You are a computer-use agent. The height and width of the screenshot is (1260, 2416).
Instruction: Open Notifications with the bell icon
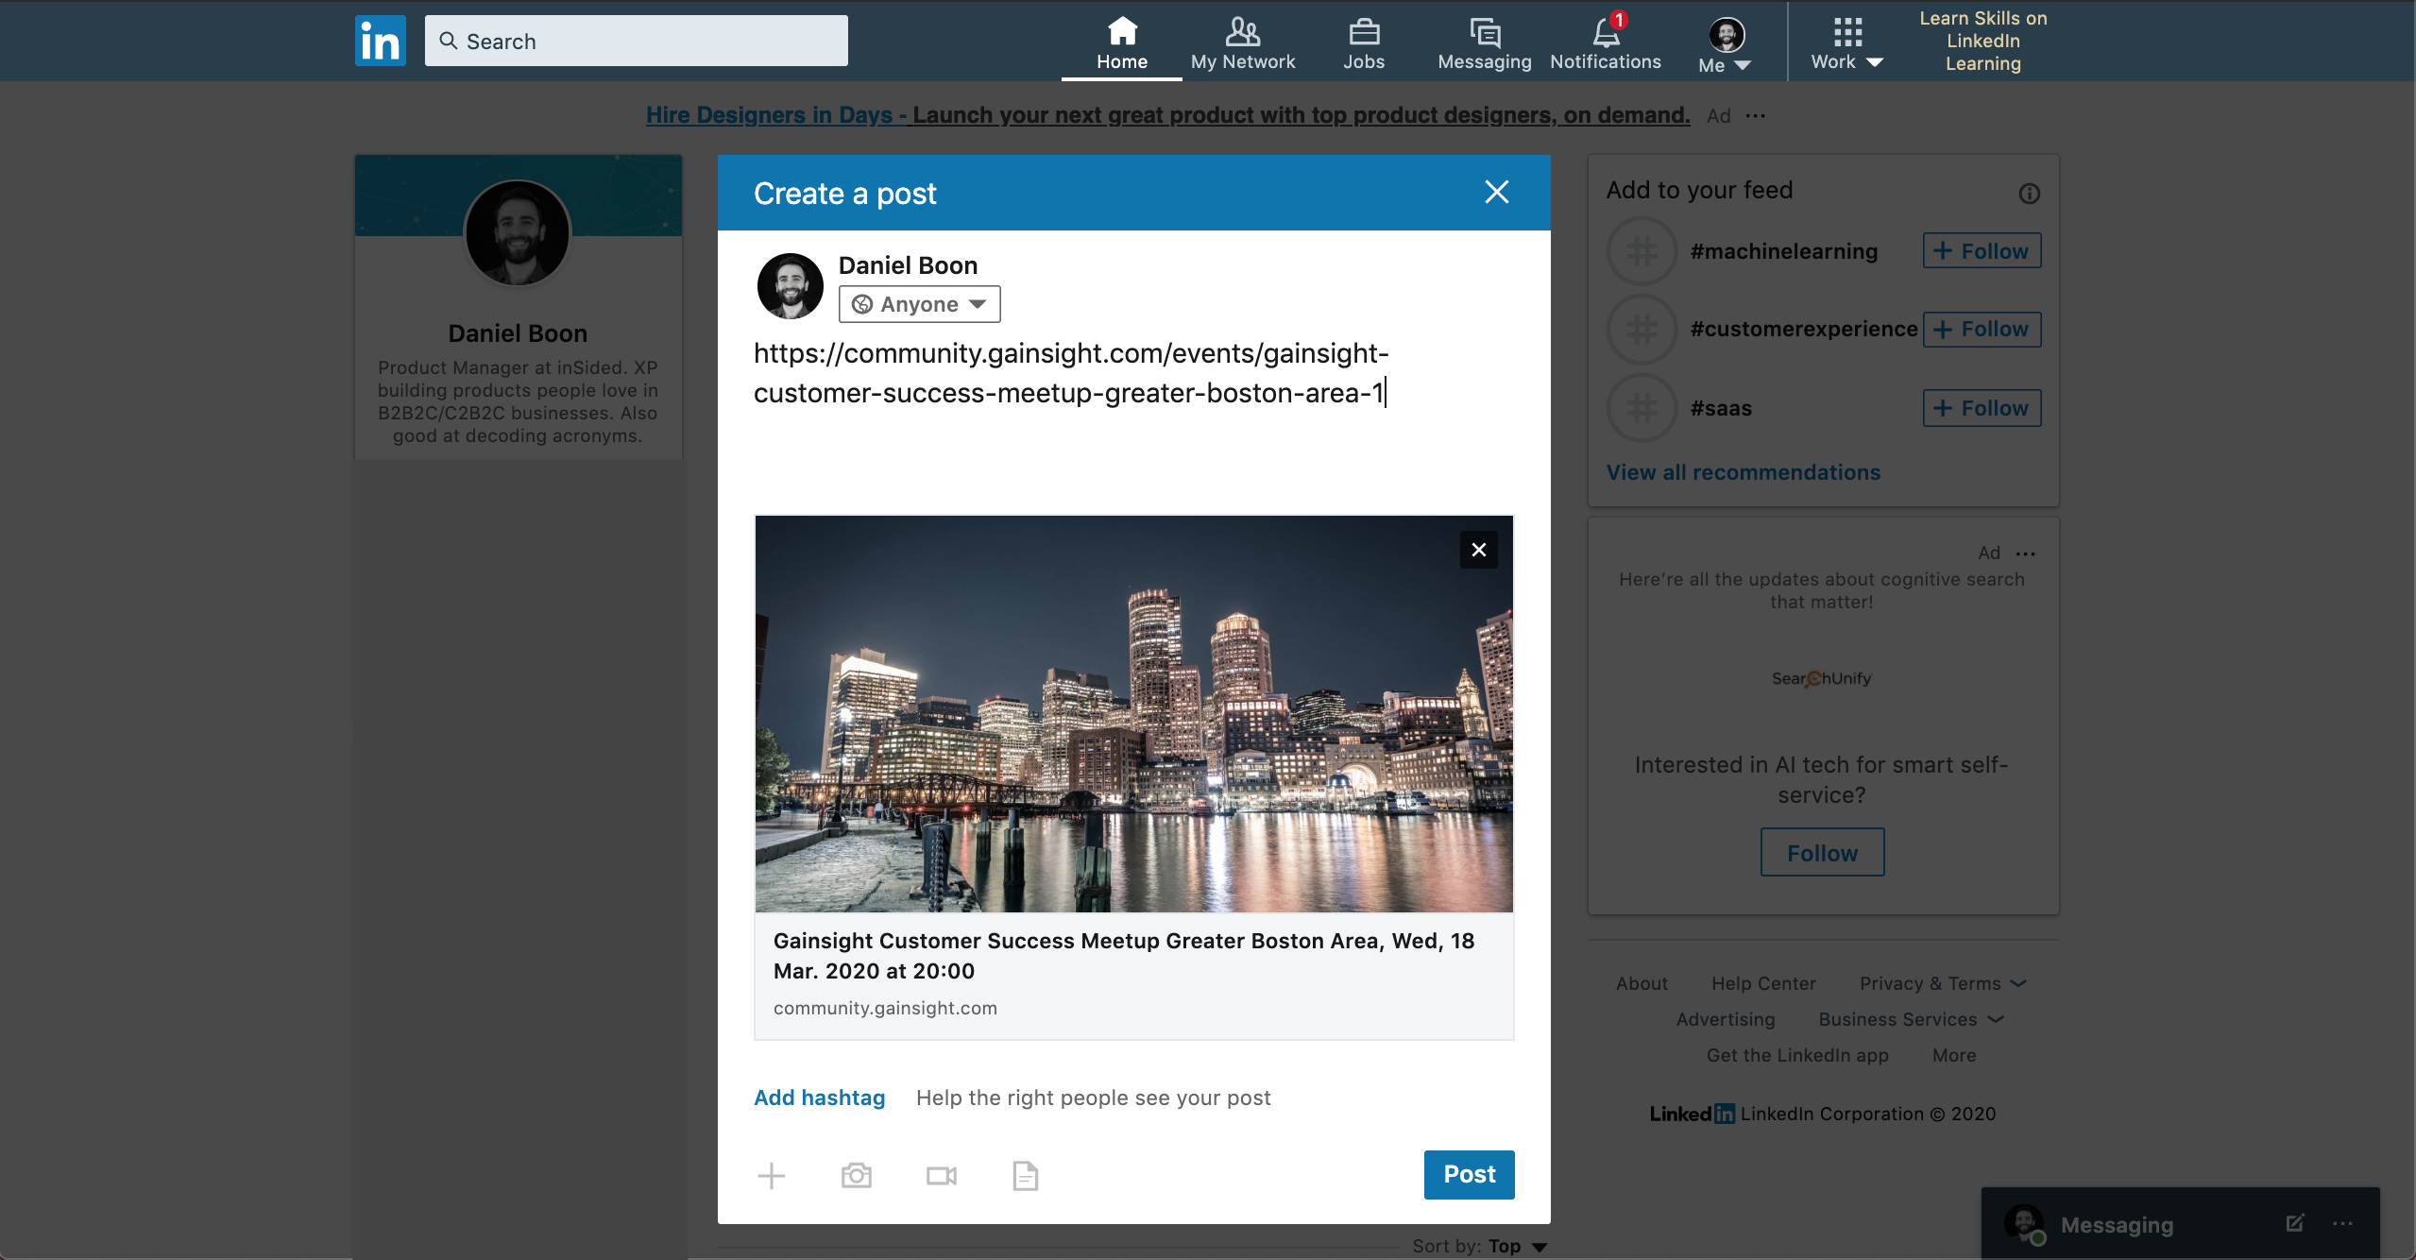pyautogui.click(x=1606, y=43)
